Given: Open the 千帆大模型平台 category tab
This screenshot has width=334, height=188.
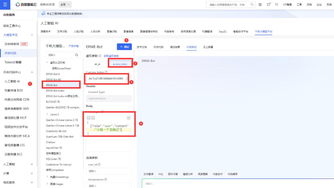Looking at the screenshot, I should (263, 32).
